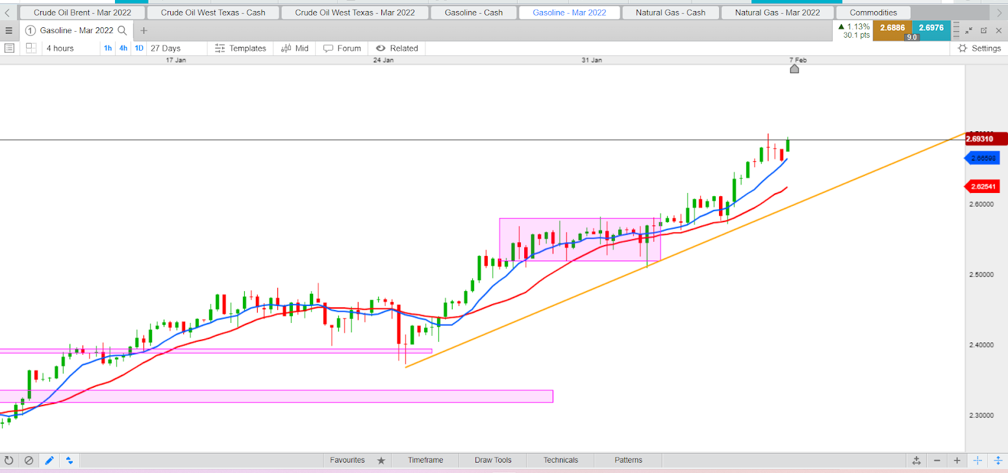1008x473 pixels.
Task: Open the Templates menu
Action: (240, 48)
